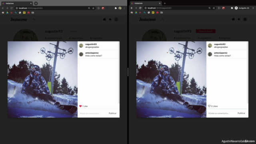This screenshot has height=144, width=256.
Task: Open the three-dot Chrome menu in right browser
Action: tap(253, 8)
